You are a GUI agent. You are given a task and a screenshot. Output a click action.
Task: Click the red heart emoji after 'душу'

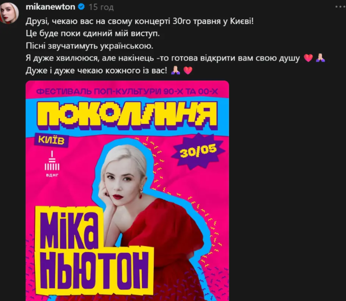(308, 58)
